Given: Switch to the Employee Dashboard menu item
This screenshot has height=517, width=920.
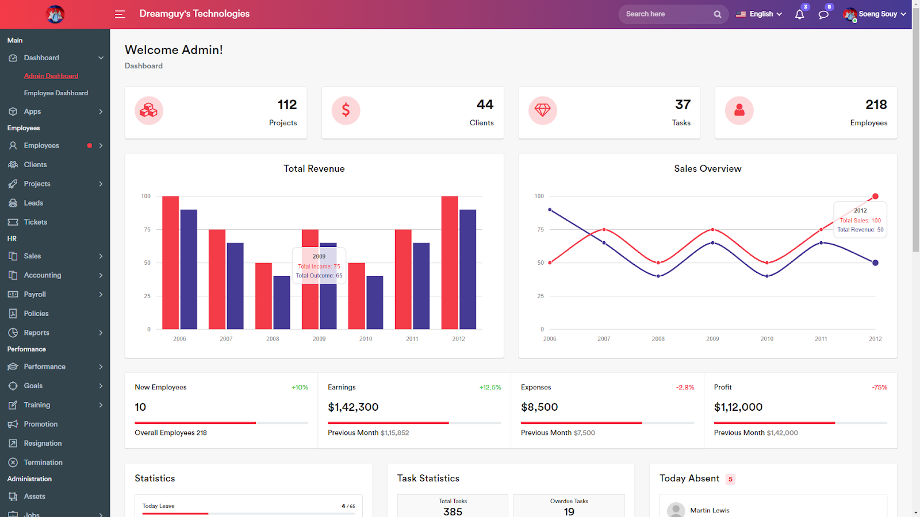Looking at the screenshot, I should (x=56, y=92).
